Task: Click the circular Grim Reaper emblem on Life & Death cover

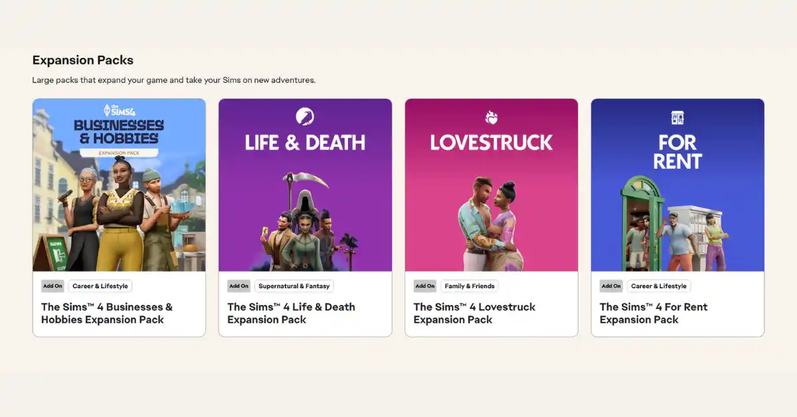Action: tap(305, 116)
